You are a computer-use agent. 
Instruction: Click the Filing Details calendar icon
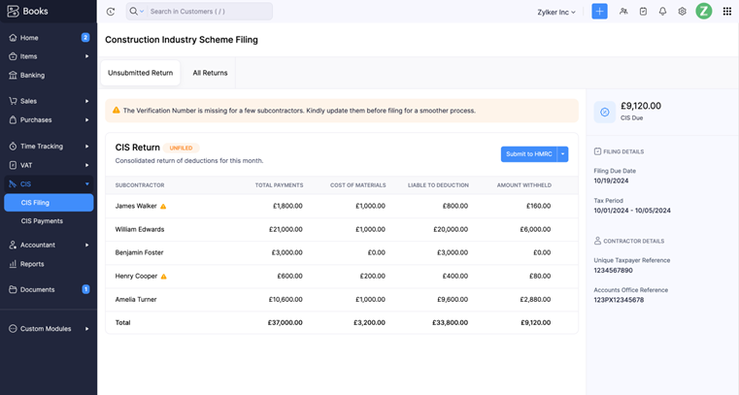(597, 151)
